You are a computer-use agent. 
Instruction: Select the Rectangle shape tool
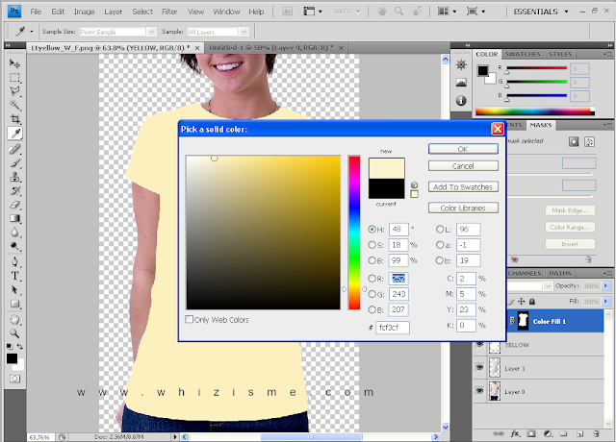click(14, 304)
